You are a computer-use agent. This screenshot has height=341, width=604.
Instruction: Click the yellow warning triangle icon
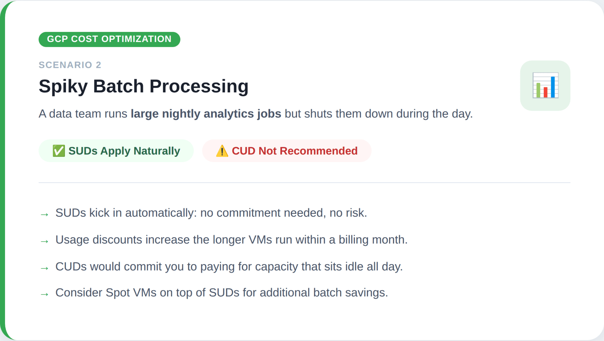click(222, 151)
